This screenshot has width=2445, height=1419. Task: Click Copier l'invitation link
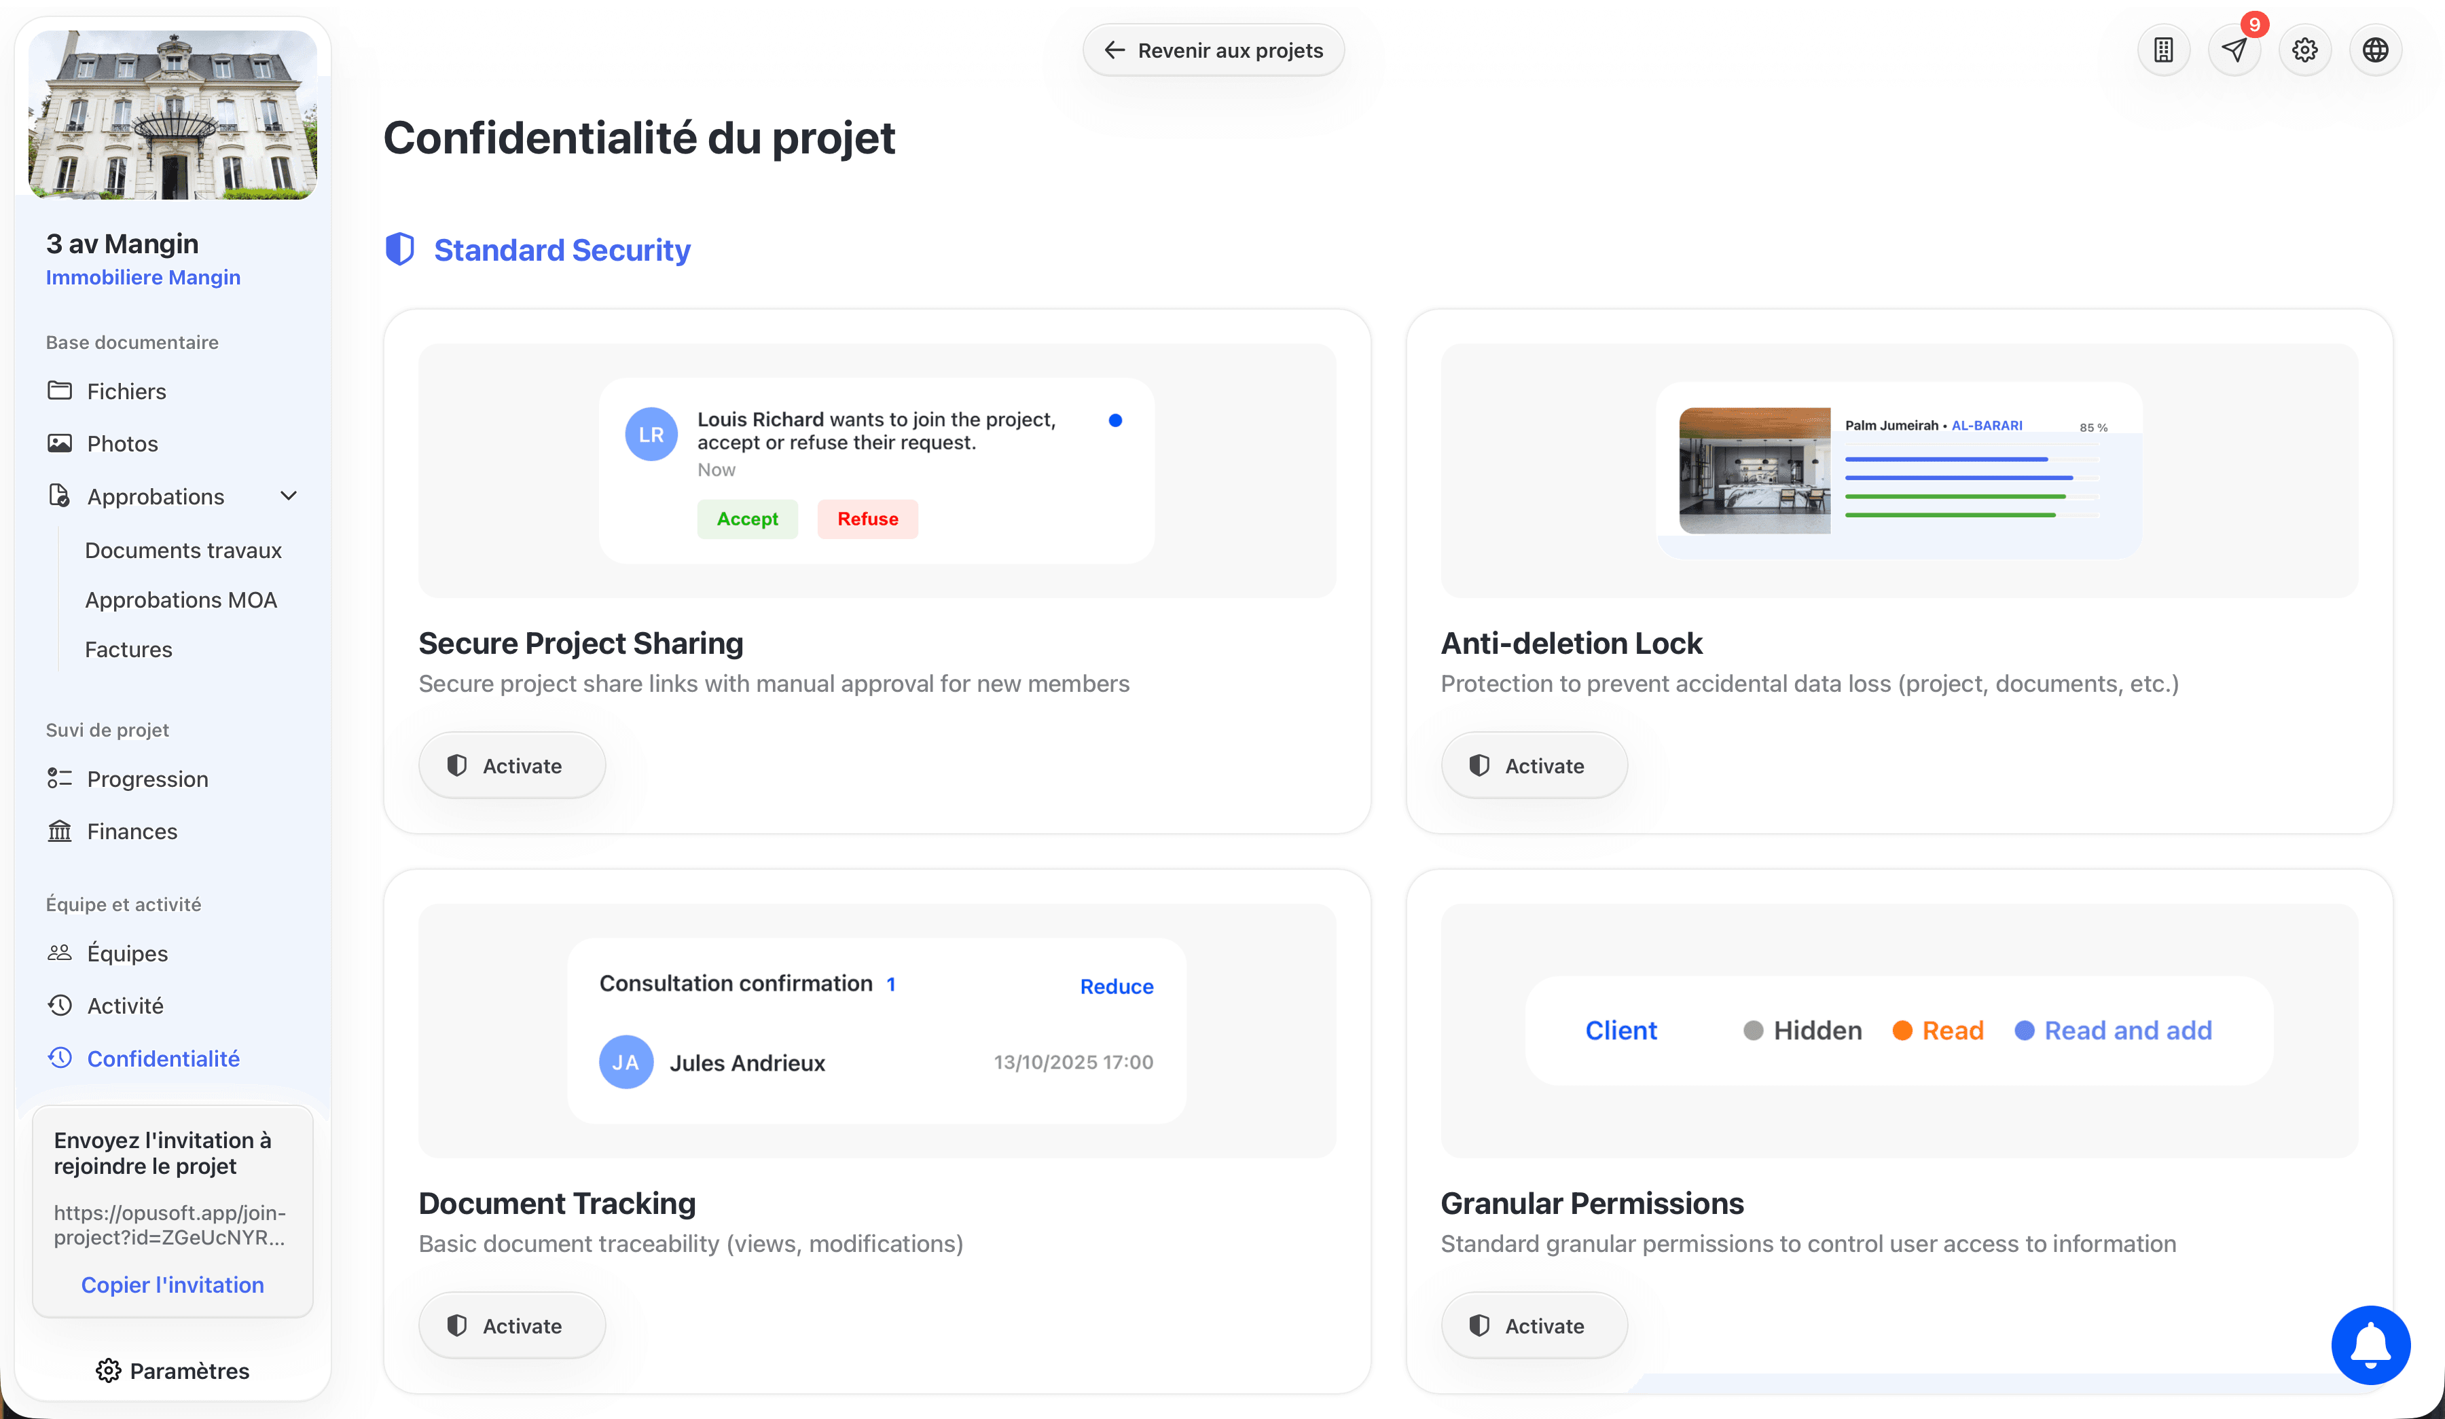tap(173, 1284)
